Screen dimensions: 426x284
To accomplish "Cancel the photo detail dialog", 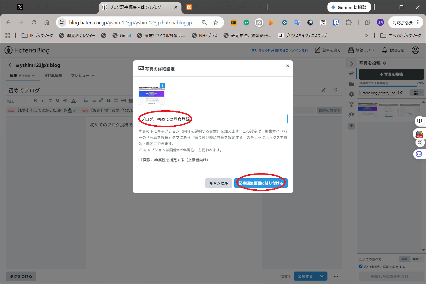I will point(218,183).
